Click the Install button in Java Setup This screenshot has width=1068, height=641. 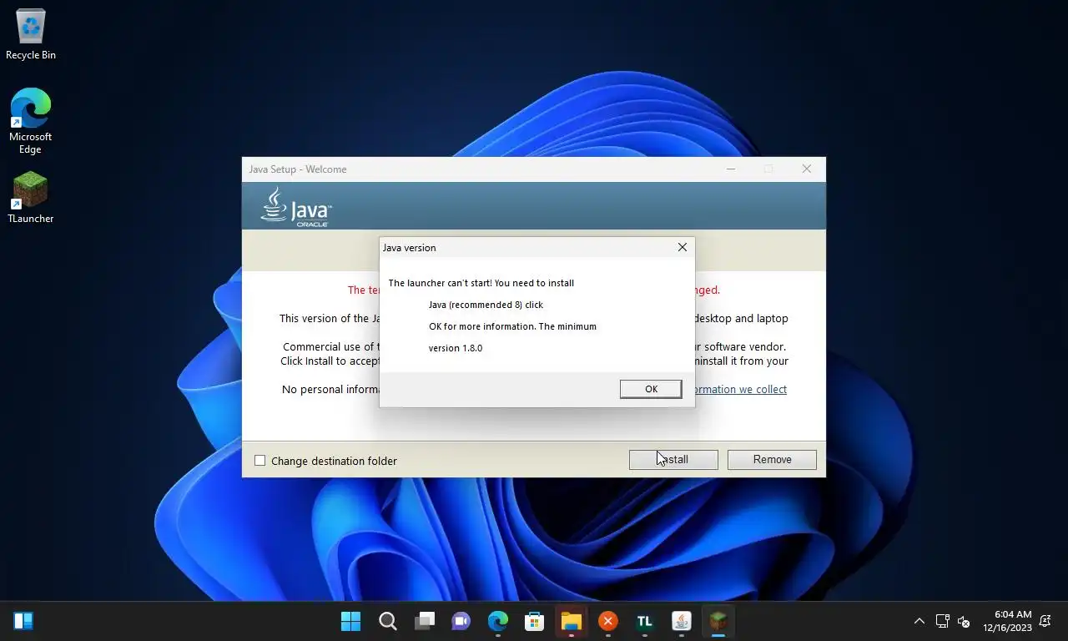[x=673, y=460]
